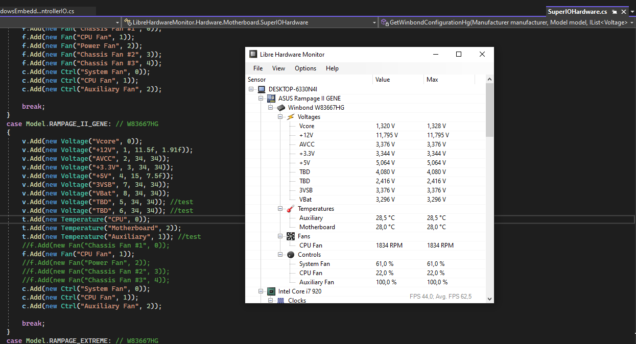Maximize the Libre Hardware Monitor window
Viewport: 636px width, 344px height.
pos(459,54)
